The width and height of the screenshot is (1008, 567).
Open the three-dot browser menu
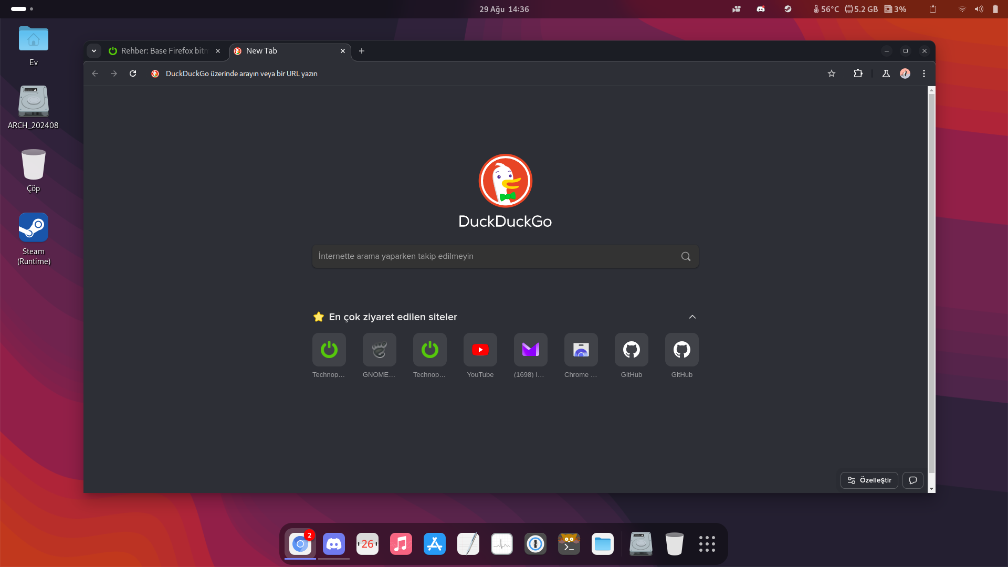(924, 73)
